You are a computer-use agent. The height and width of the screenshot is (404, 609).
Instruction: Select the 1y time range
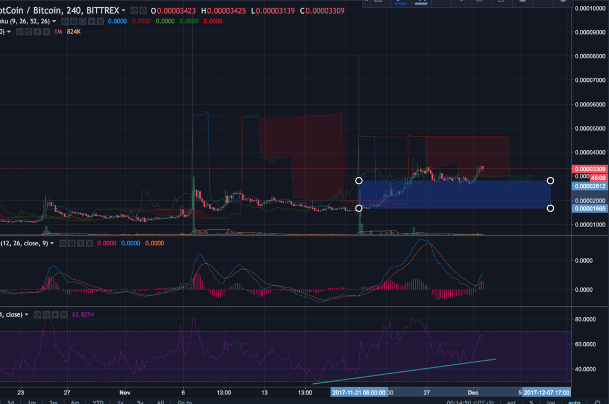[120, 402]
